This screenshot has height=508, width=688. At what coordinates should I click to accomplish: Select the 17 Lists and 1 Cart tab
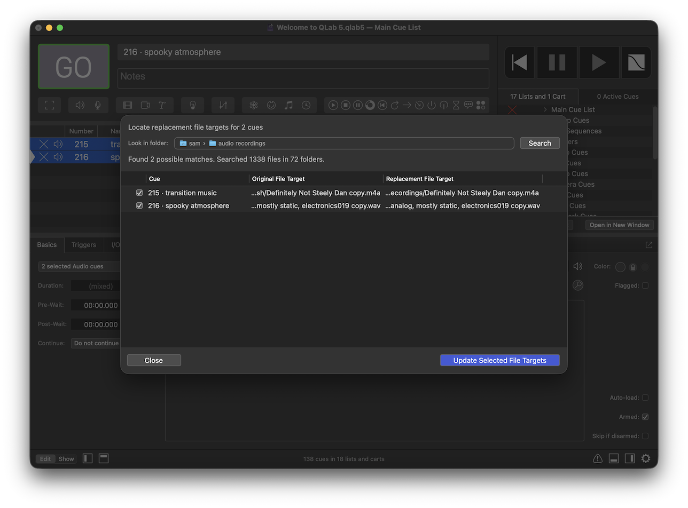tap(538, 97)
